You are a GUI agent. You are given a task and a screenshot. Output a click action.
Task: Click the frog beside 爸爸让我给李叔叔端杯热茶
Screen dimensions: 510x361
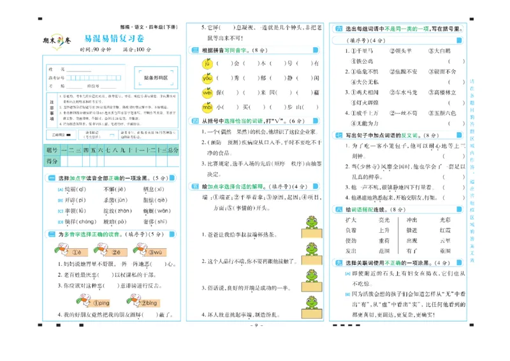[312, 227]
